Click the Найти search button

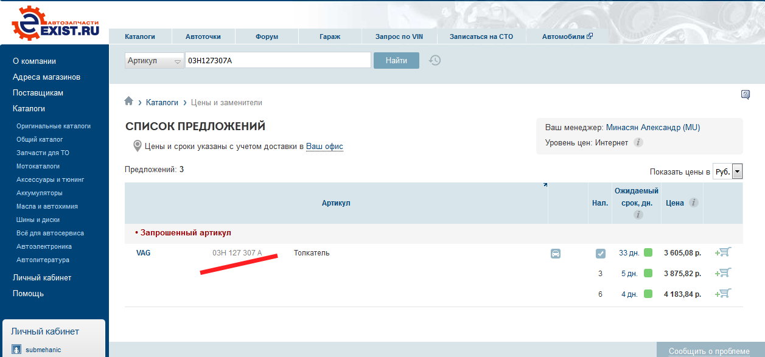pyautogui.click(x=396, y=60)
